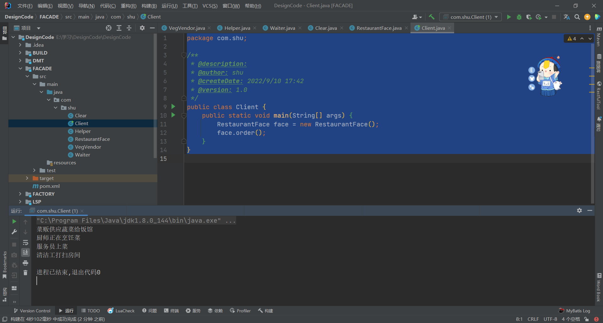This screenshot has height=323, width=603.
Task: Open the VCS(S) menu
Action: (210, 6)
